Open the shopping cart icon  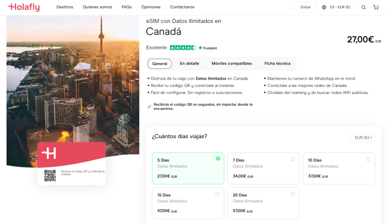click(376, 7)
